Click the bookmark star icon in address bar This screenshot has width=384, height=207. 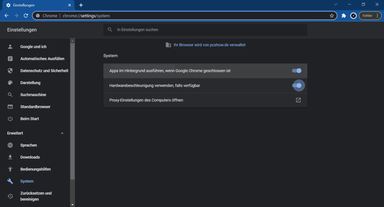(332, 16)
